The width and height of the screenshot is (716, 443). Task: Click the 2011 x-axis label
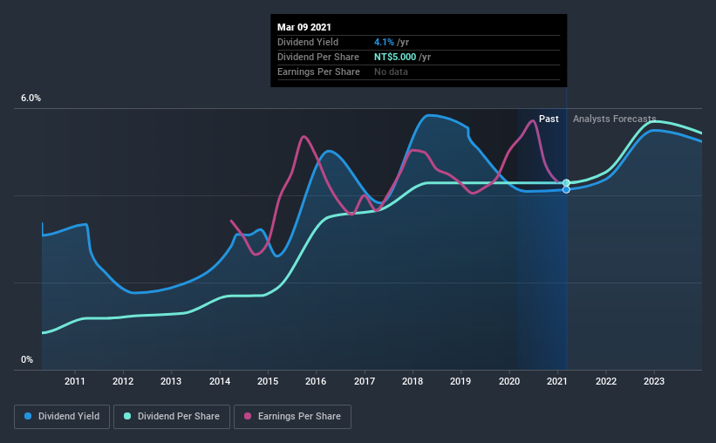(x=74, y=381)
